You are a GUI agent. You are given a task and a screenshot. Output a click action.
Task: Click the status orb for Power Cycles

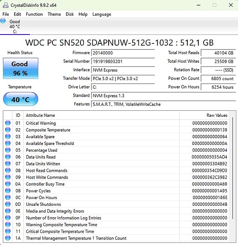(8, 190)
